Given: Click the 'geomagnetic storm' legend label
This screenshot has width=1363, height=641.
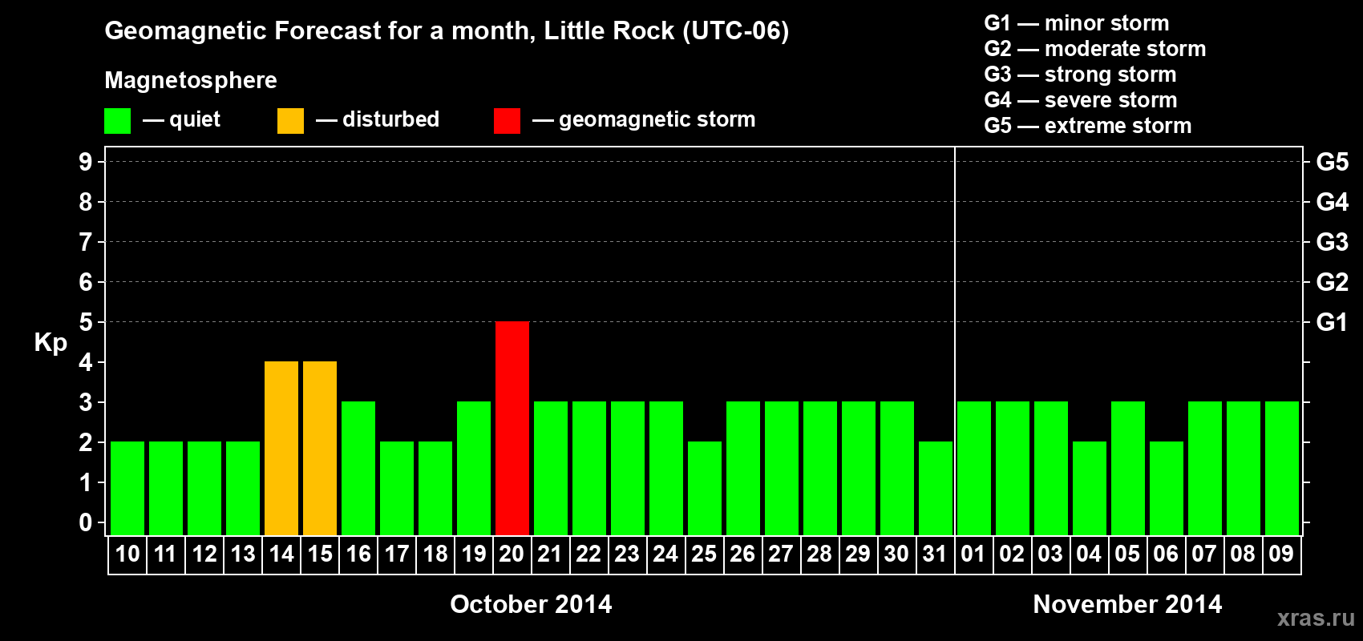Looking at the screenshot, I should (x=657, y=120).
